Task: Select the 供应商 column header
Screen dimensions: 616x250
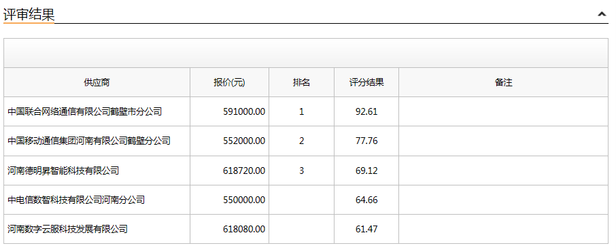Action: click(x=97, y=82)
